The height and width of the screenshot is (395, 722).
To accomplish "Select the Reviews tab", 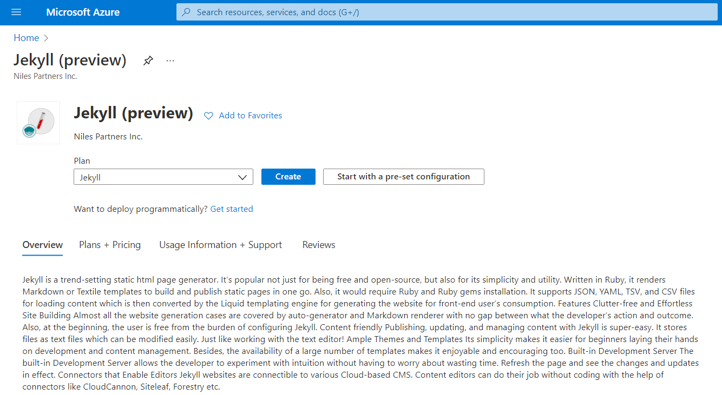I will click(x=318, y=244).
